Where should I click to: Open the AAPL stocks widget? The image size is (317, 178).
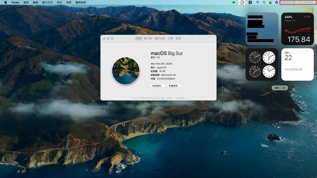click(x=297, y=29)
